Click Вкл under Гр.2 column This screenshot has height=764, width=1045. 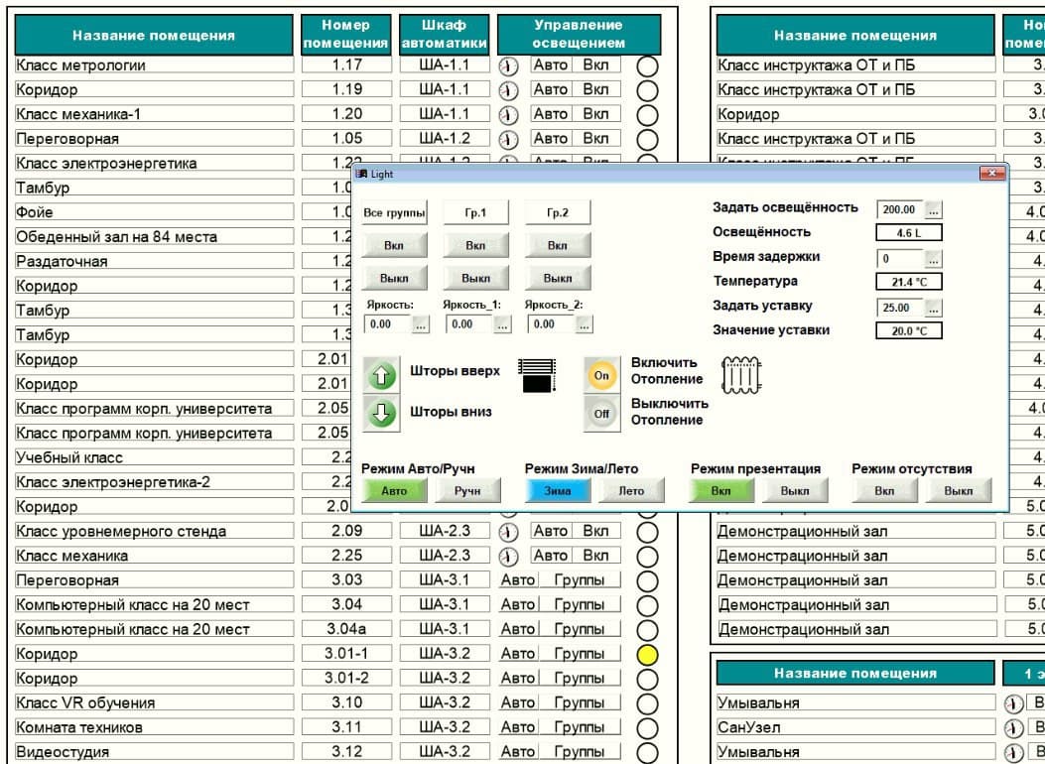[x=557, y=246]
